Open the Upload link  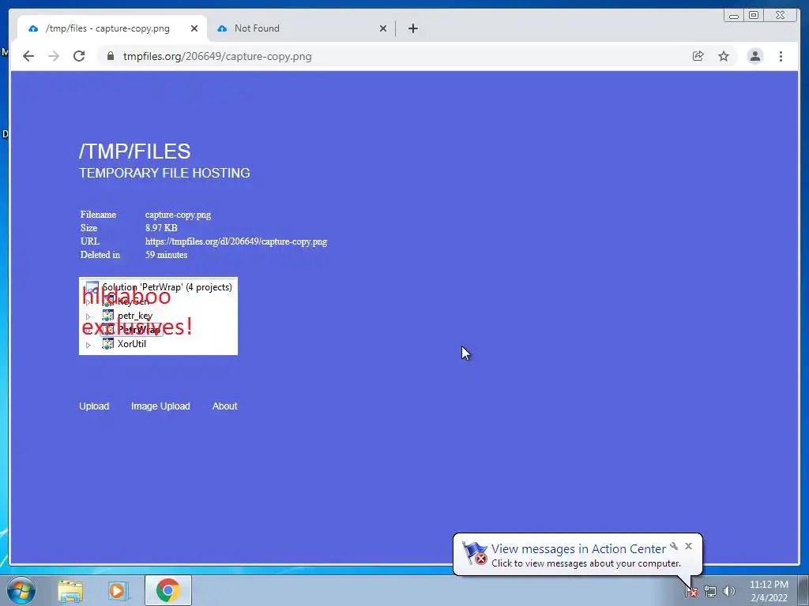pyautogui.click(x=94, y=406)
